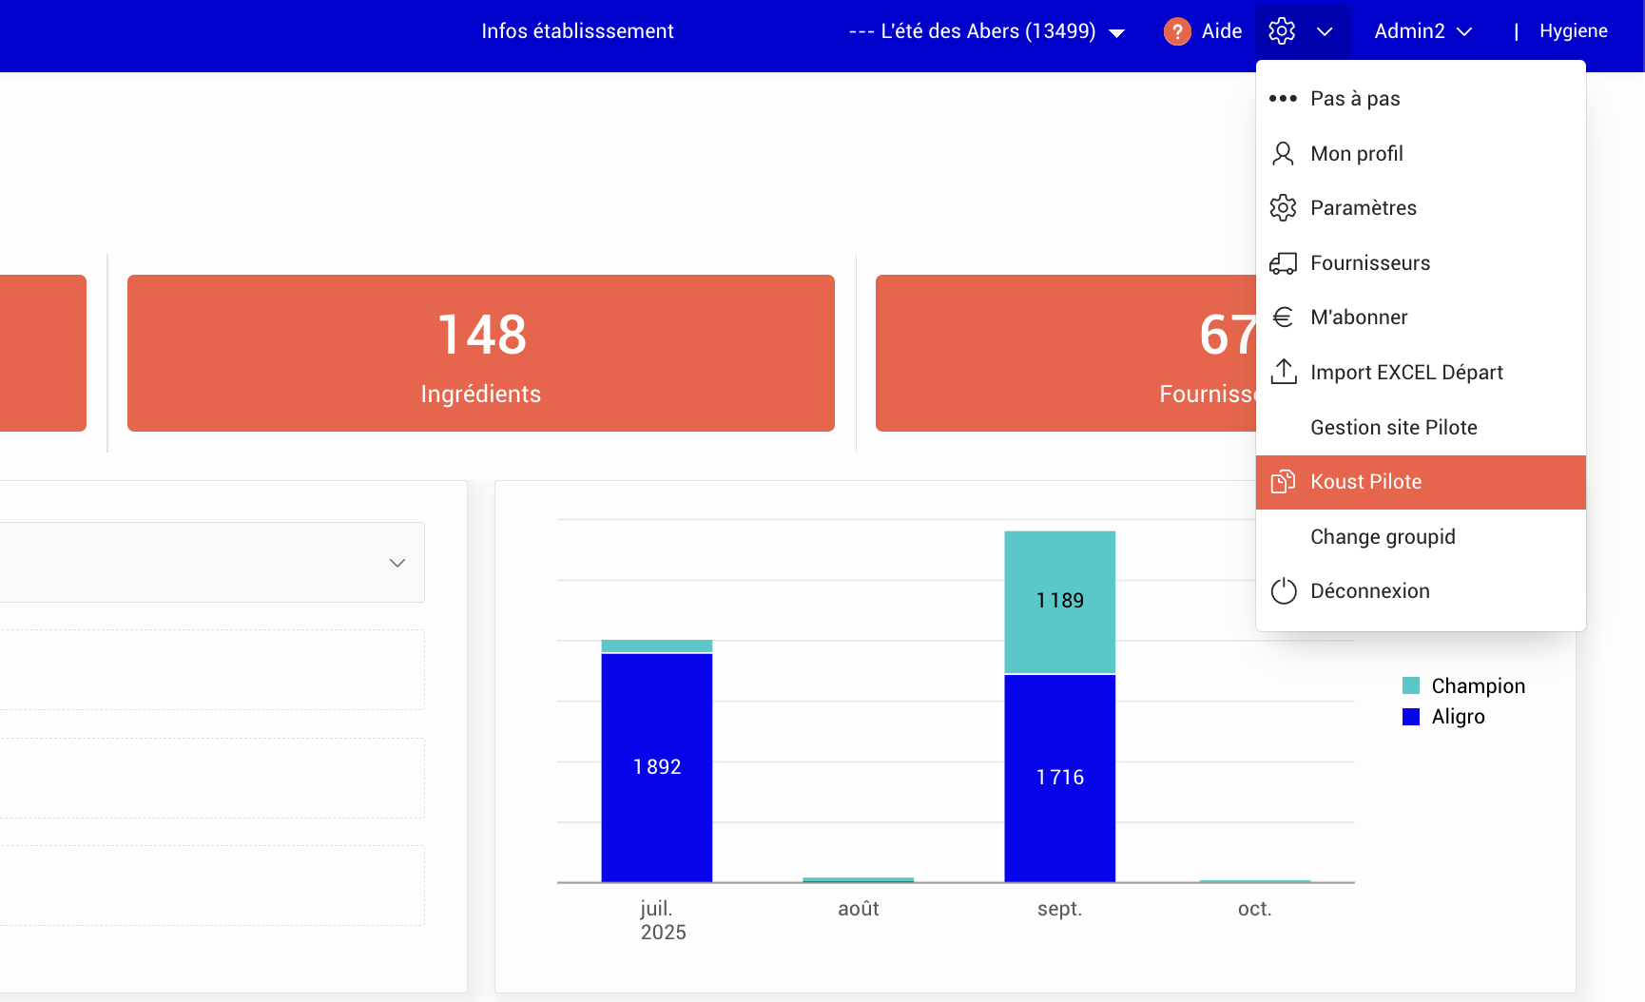Viewport: 1645px width, 1002px height.
Task: Click the gear icon next to Paramètres
Action: pos(1283,208)
